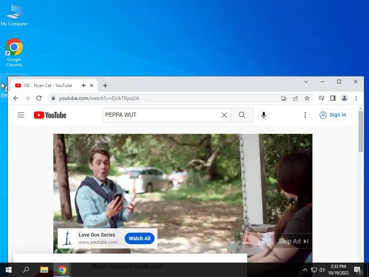Mute the tab via the speaker icon
The width and height of the screenshot is (369, 277).
pyautogui.click(x=84, y=85)
